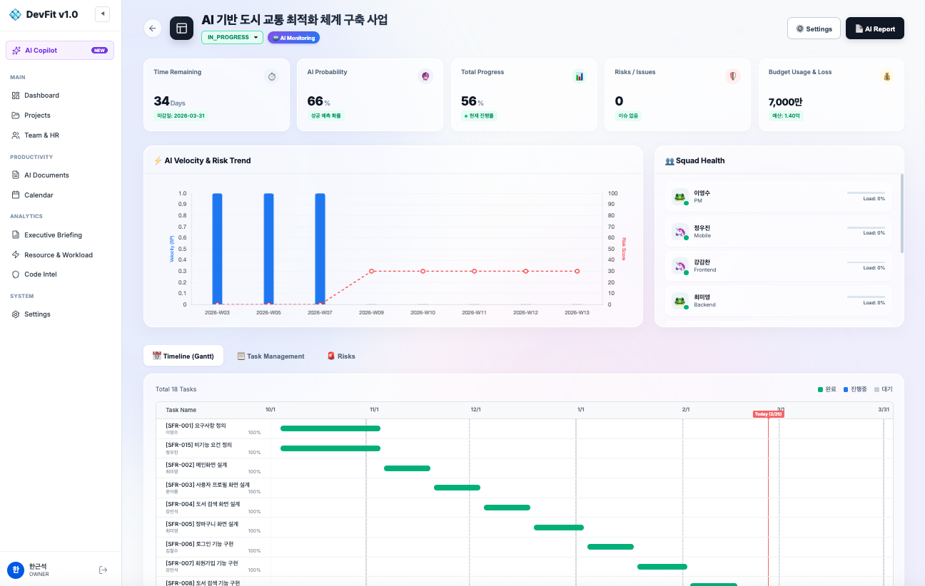
Task: Open project Settings at the top right
Action: pos(813,29)
